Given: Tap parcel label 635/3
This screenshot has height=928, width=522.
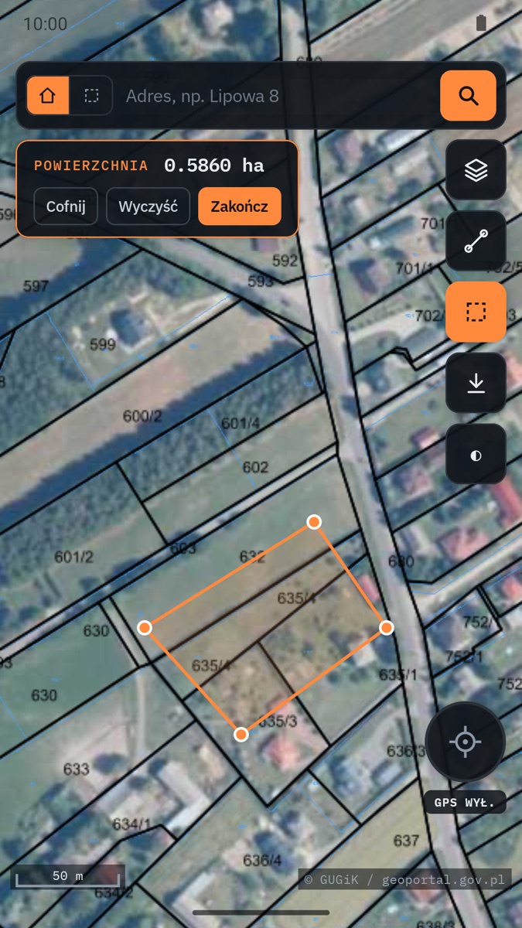Looking at the screenshot, I should [277, 721].
